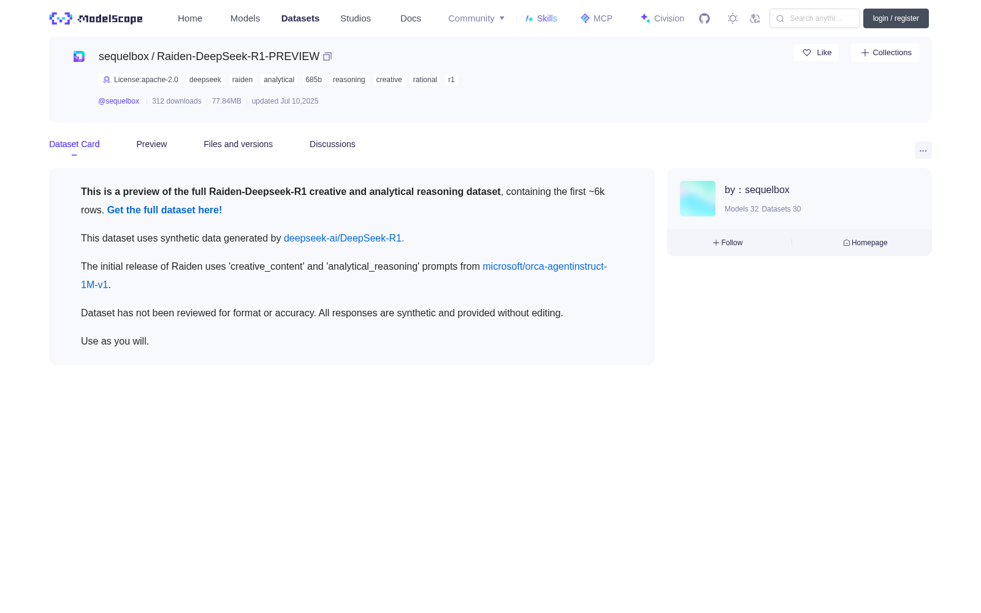
Task: Open the MCP page
Action: (x=596, y=18)
